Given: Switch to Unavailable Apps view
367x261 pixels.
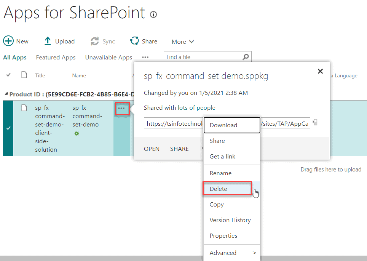Looking at the screenshot, I should click(109, 58).
